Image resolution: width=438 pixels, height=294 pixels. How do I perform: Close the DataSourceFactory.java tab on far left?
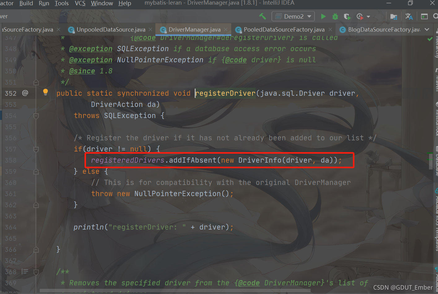pyautogui.click(x=58, y=29)
